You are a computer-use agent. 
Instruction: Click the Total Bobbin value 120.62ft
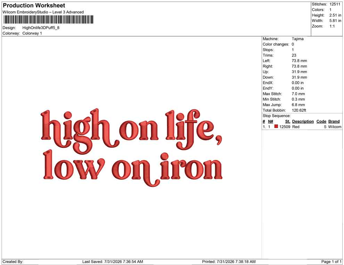(x=299, y=110)
